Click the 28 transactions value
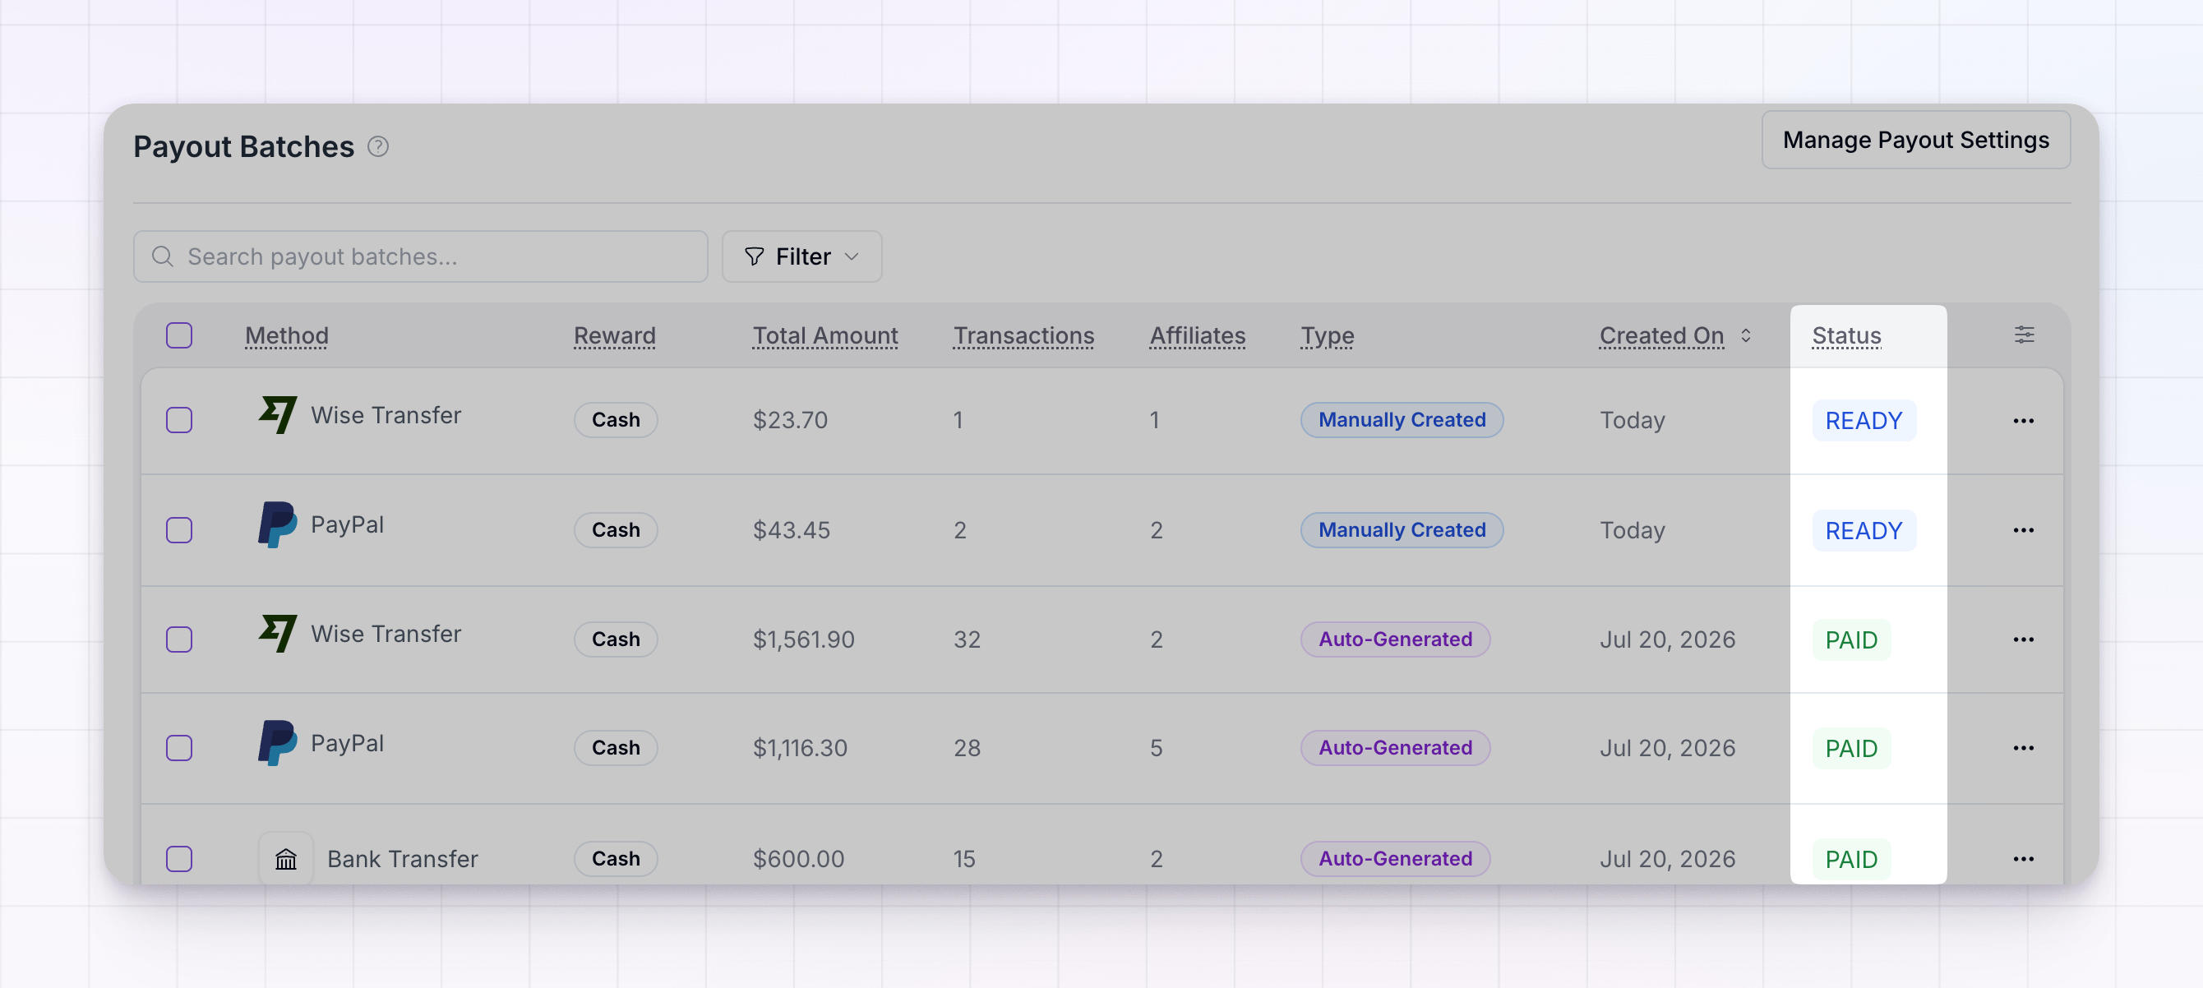Screen dimensions: 2203x988 (x=968, y=748)
